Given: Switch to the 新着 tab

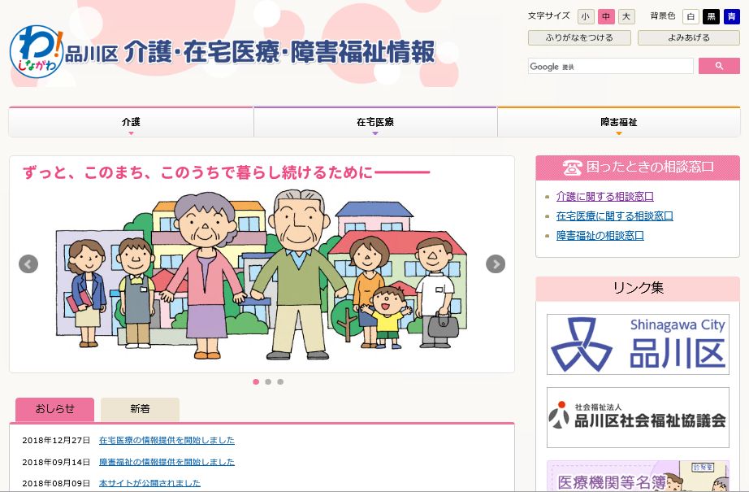Looking at the screenshot, I should [140, 409].
